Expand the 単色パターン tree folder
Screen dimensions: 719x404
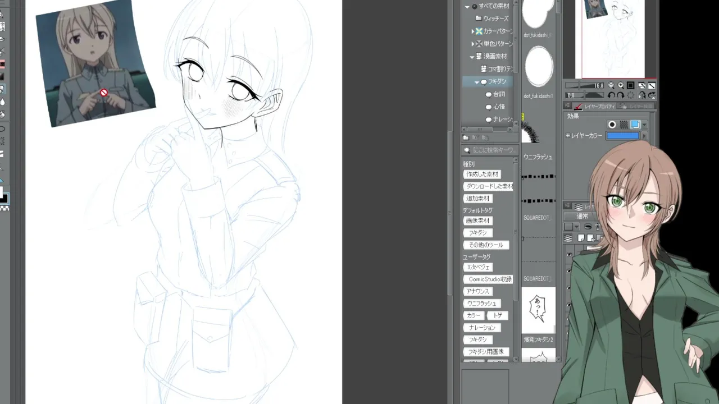(x=473, y=43)
